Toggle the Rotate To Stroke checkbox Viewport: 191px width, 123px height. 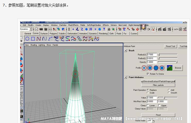click(x=148, y=74)
